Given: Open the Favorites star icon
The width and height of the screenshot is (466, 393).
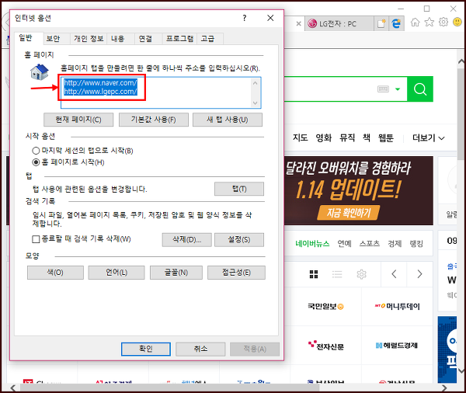Looking at the screenshot, I should (429, 23).
